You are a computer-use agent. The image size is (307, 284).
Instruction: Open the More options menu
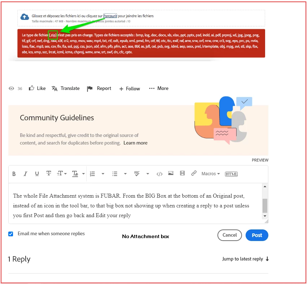(159, 89)
